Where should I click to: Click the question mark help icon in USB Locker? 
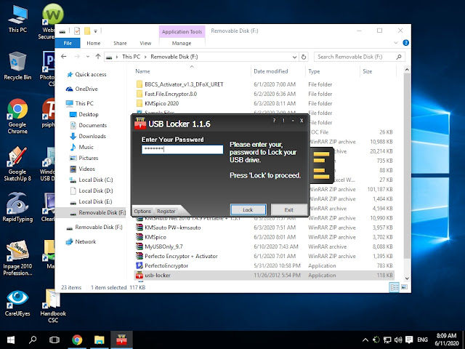click(x=275, y=121)
